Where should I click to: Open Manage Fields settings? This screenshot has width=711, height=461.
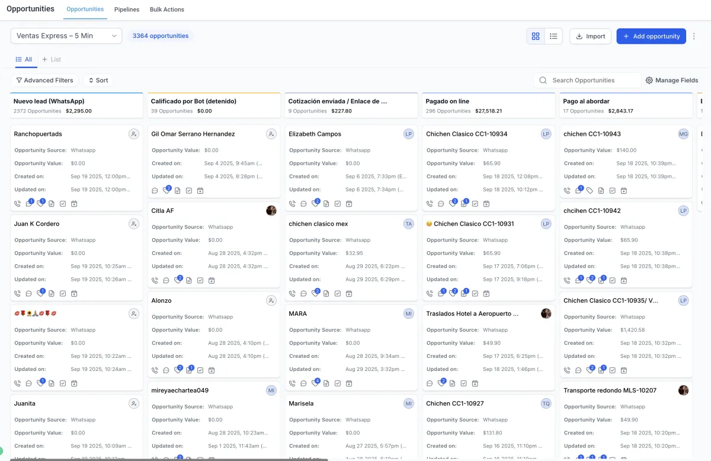[672, 80]
